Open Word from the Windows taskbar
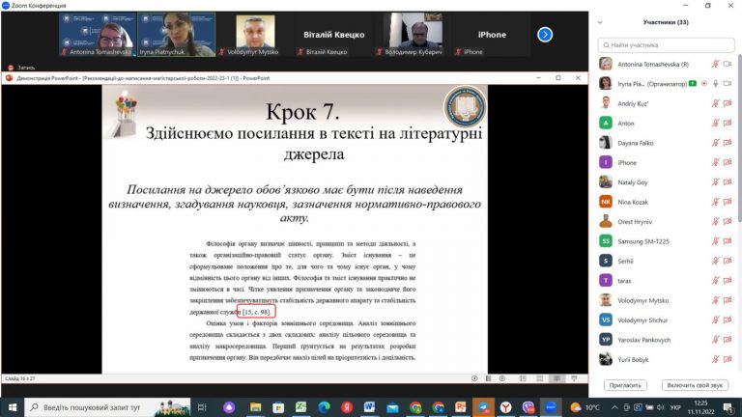Image resolution: width=742 pixels, height=417 pixels. (x=369, y=407)
